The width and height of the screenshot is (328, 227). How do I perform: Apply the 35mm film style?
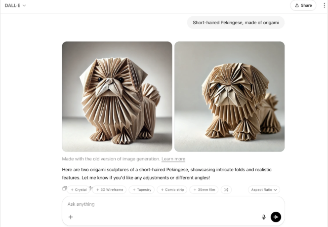(204, 190)
